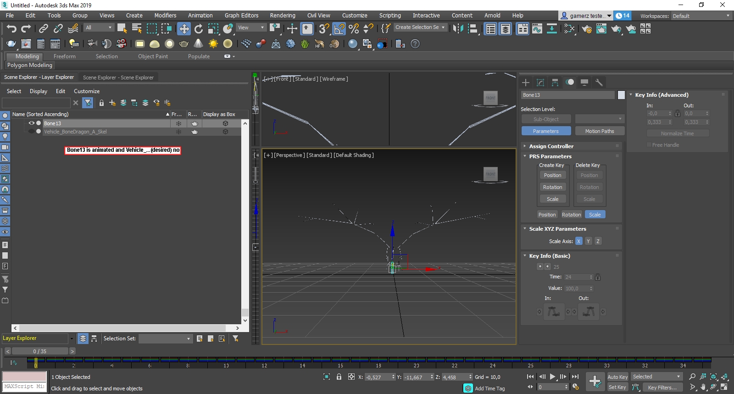734x394 pixels.
Task: Switch to the Freeform ribbon tab
Action: click(x=64, y=56)
